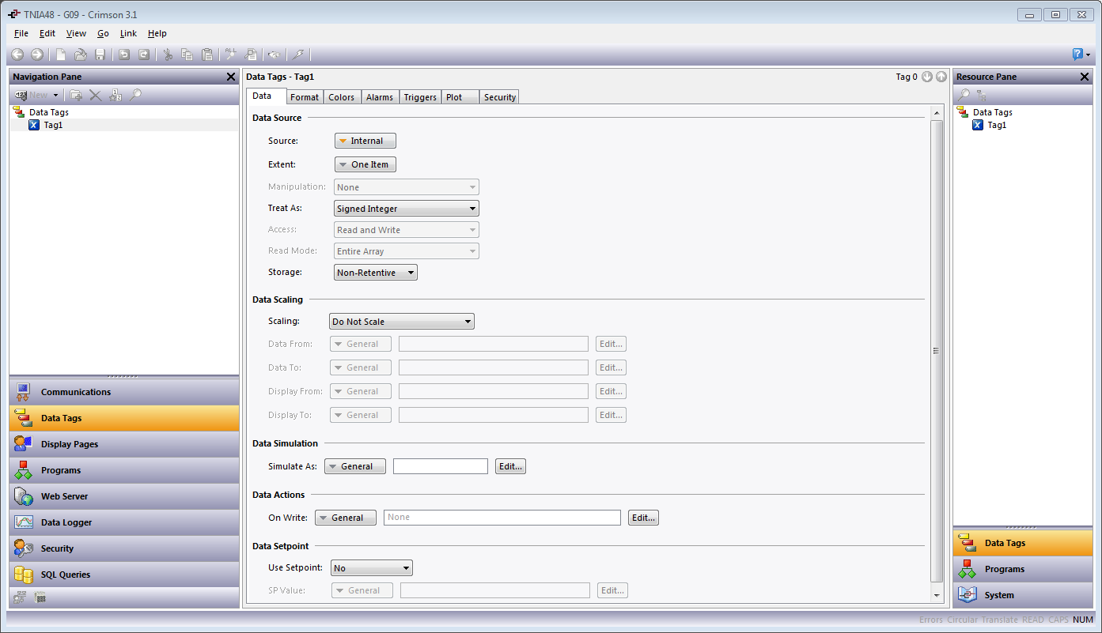Click the Simulate As value input field
This screenshot has width=1102, height=633.
(x=441, y=466)
